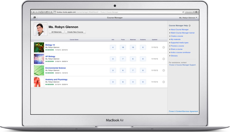Click the Safari address bar

coord(117,12)
